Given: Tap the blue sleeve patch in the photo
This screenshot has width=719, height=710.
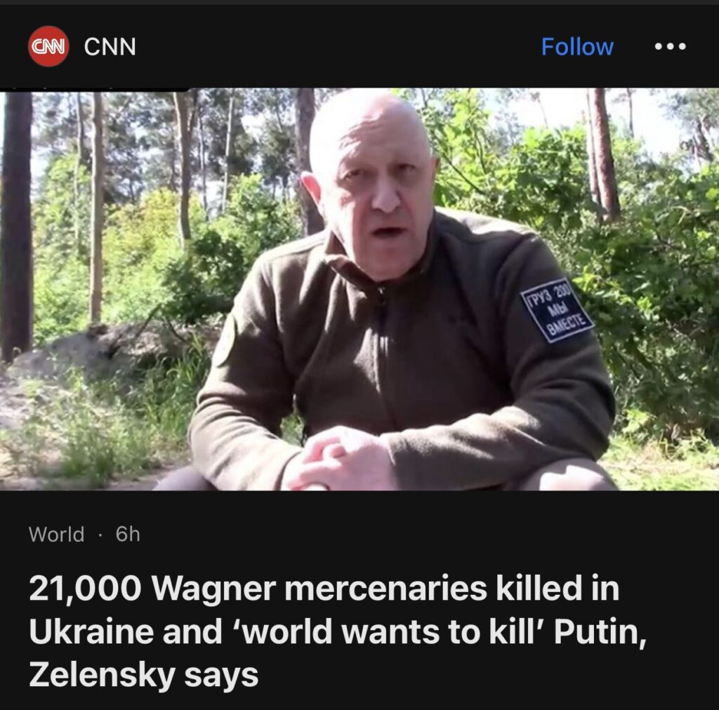Looking at the screenshot, I should pos(557,310).
